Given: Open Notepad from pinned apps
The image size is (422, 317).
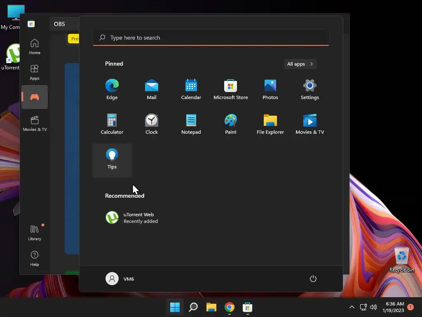Looking at the screenshot, I should tap(191, 124).
